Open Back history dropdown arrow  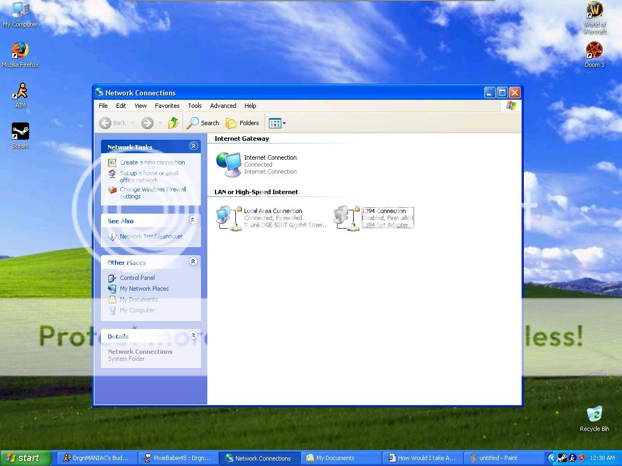click(x=132, y=123)
